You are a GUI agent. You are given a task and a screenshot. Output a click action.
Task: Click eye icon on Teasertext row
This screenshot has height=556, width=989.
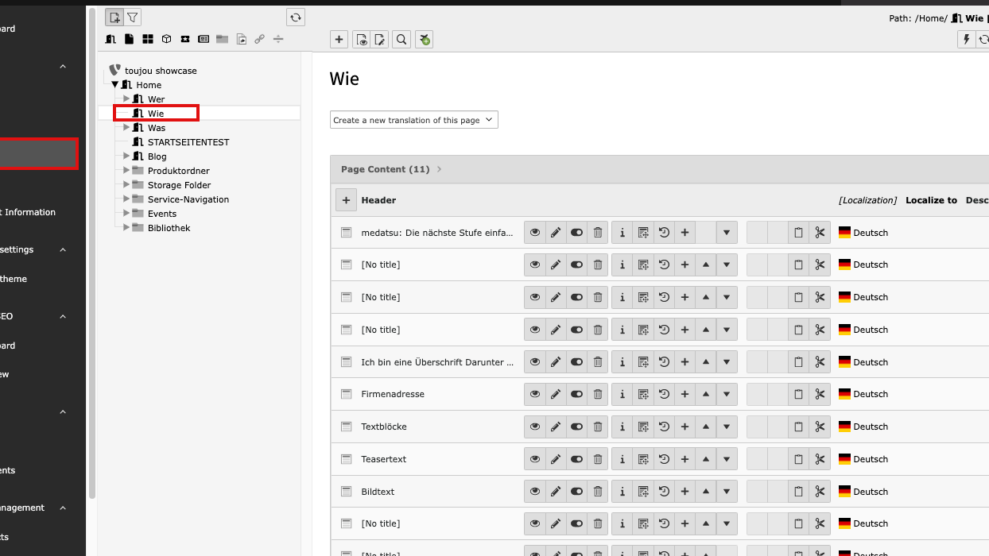coord(535,459)
